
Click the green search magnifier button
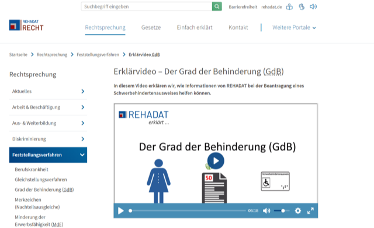coord(217,6)
